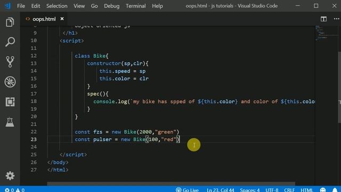Open the File menu

21,6
